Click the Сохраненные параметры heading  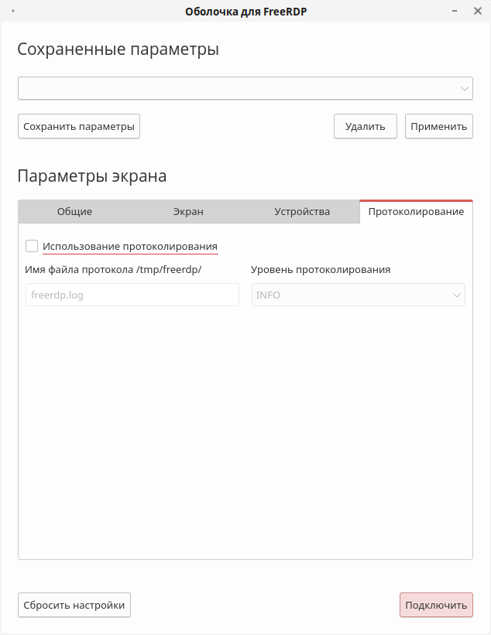point(118,50)
